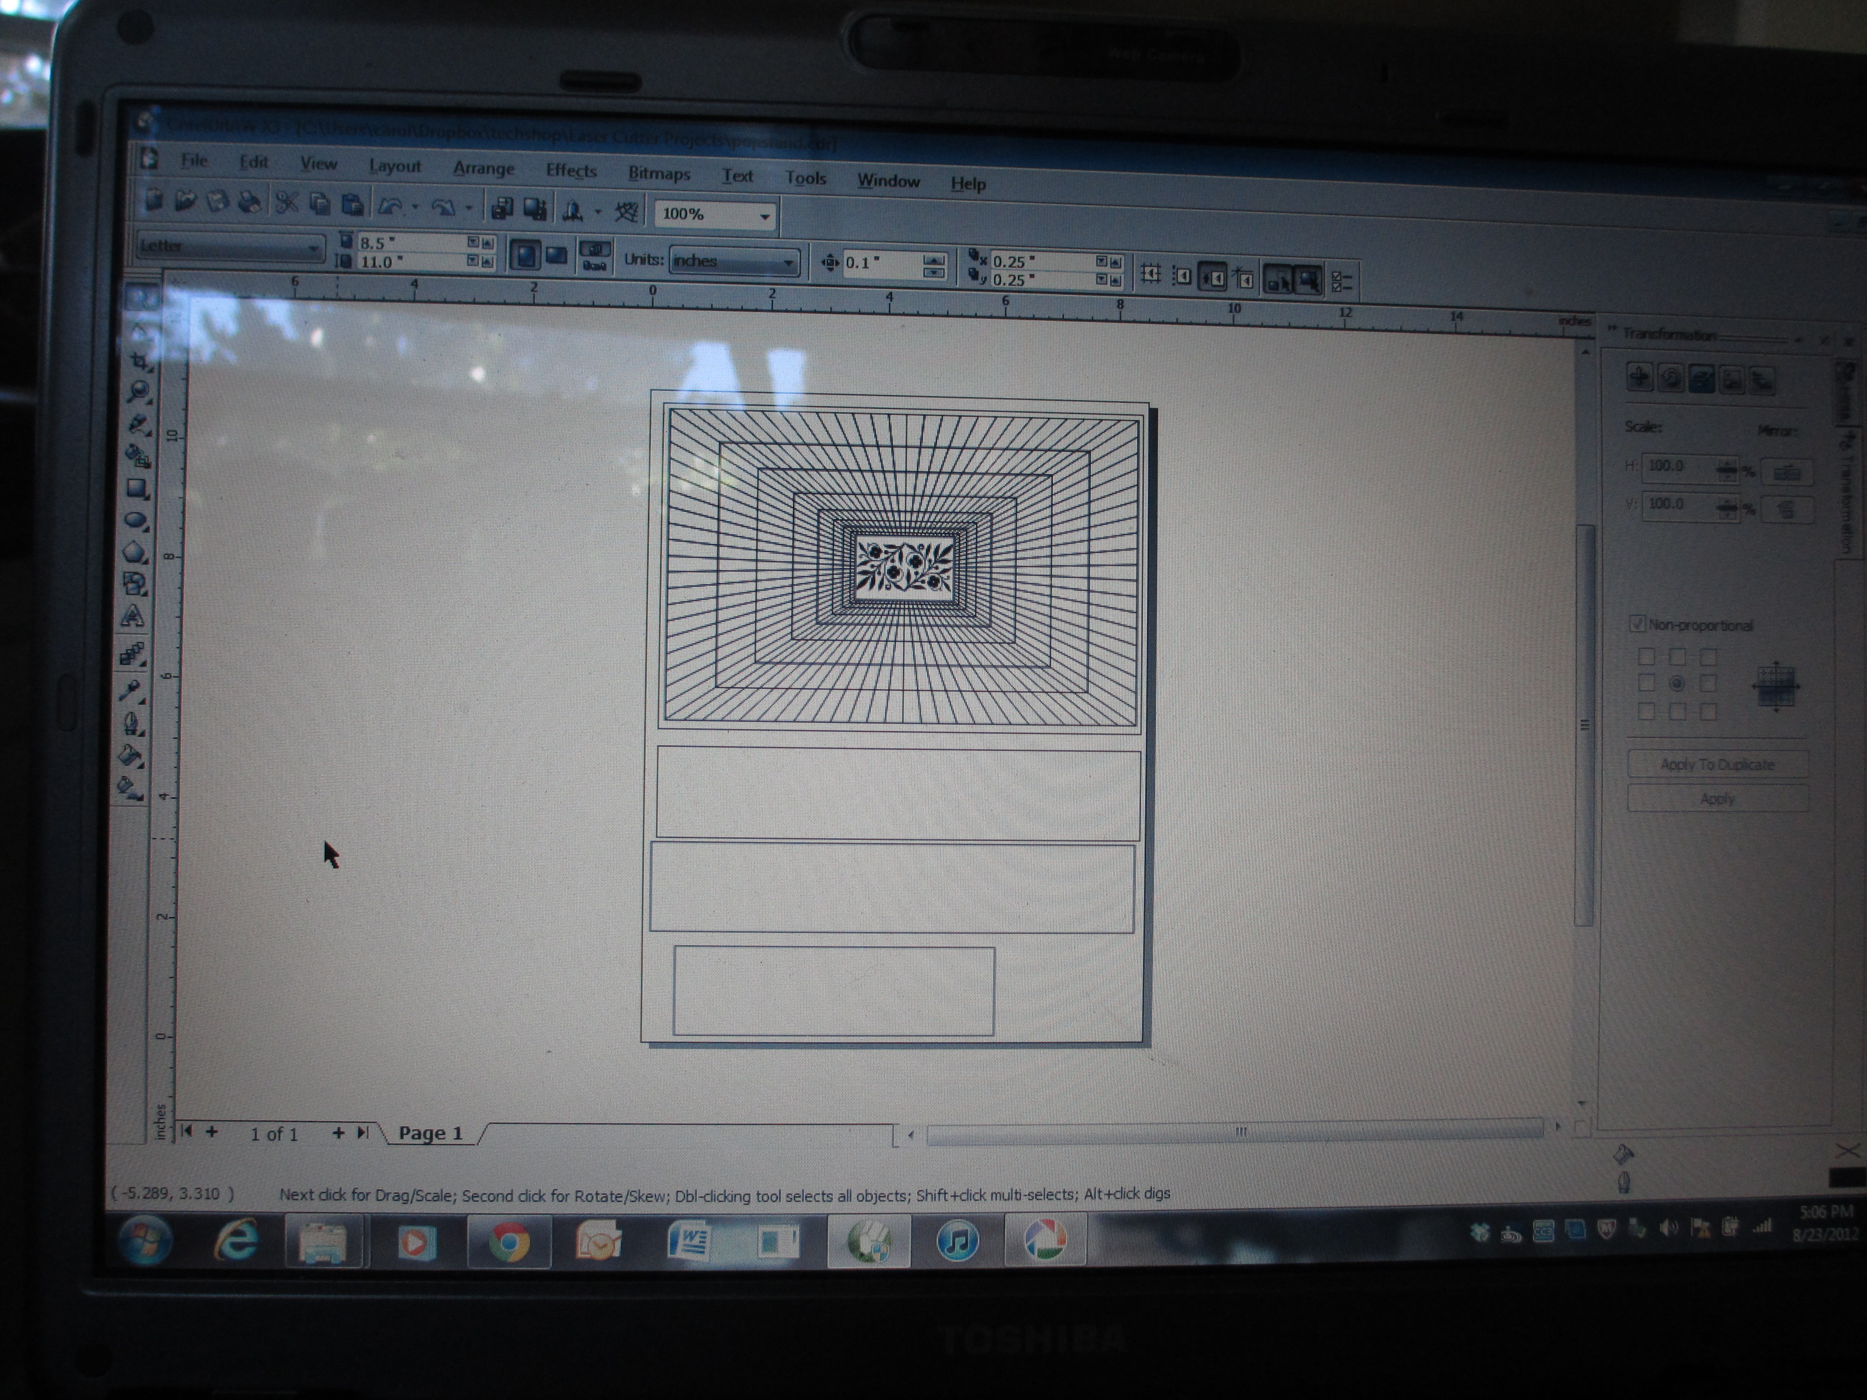Select the Page 1 tab
This screenshot has width=1867, height=1400.
[431, 1133]
